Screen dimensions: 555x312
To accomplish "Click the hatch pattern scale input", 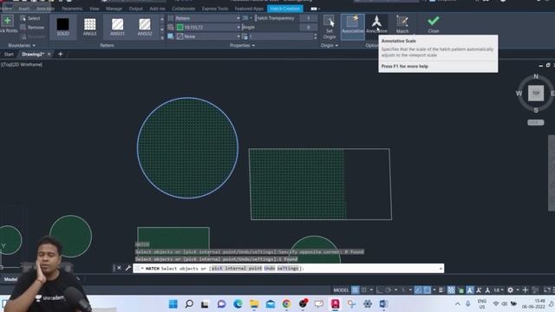I will [282, 36].
